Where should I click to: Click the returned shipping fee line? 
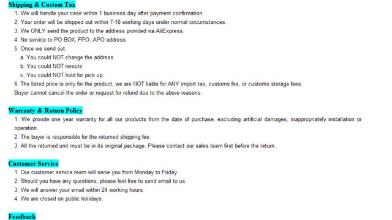82,137
